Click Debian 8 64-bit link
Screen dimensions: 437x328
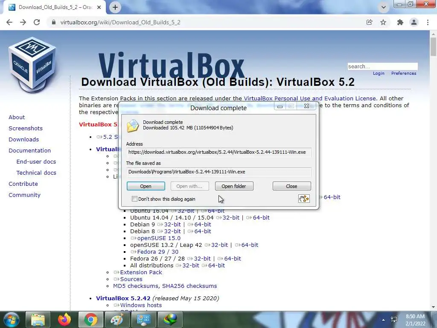[203, 231]
